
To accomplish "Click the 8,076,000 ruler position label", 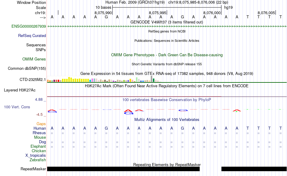I will pos(212,13).
